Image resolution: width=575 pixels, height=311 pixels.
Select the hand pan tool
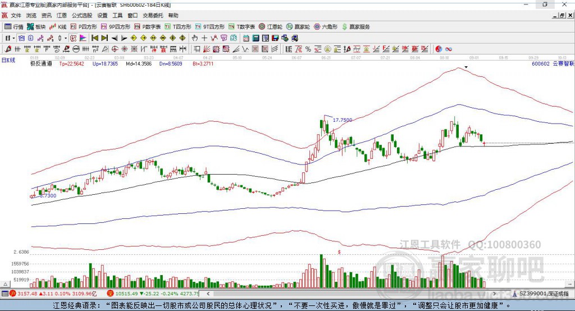point(195,38)
